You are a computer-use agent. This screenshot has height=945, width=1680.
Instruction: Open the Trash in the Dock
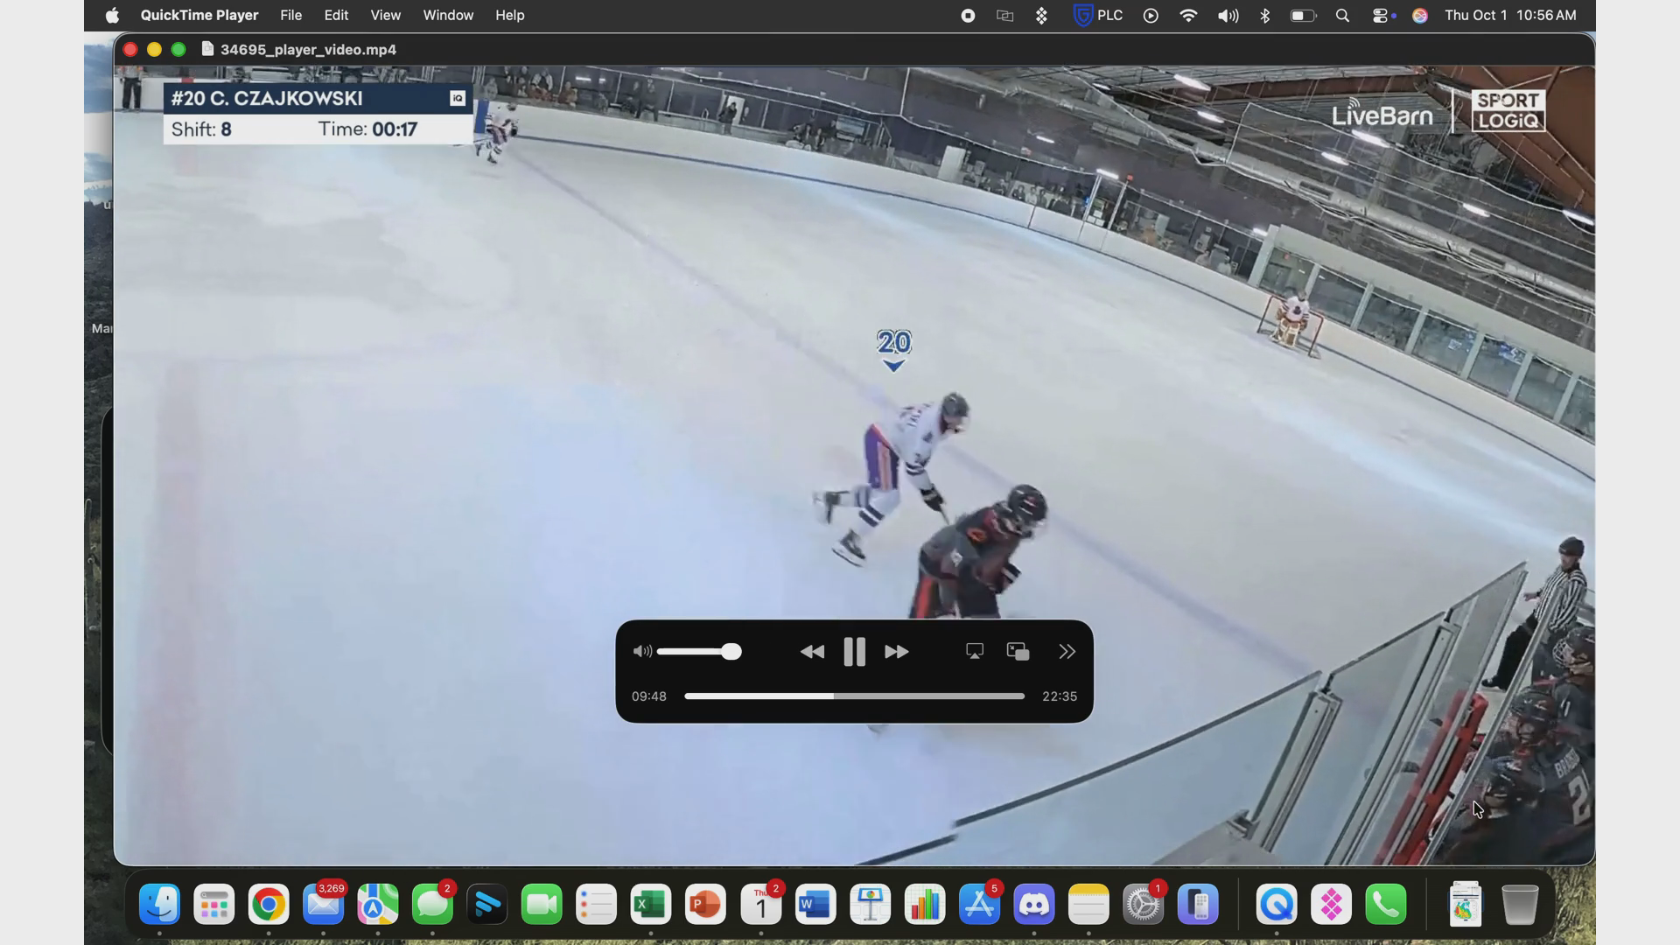(x=1520, y=905)
